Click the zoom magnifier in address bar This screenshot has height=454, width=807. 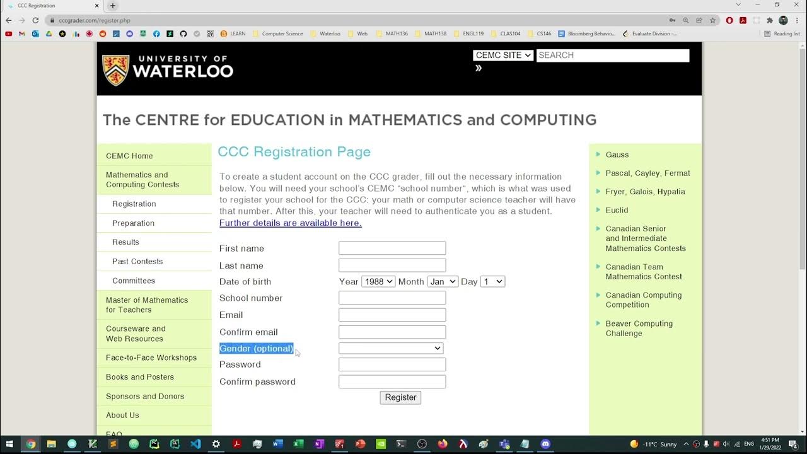[686, 20]
